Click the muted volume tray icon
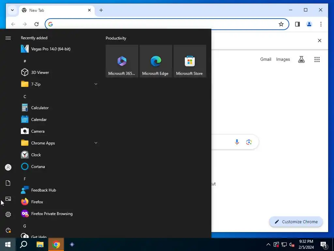This screenshot has height=251, width=334. click(292, 244)
